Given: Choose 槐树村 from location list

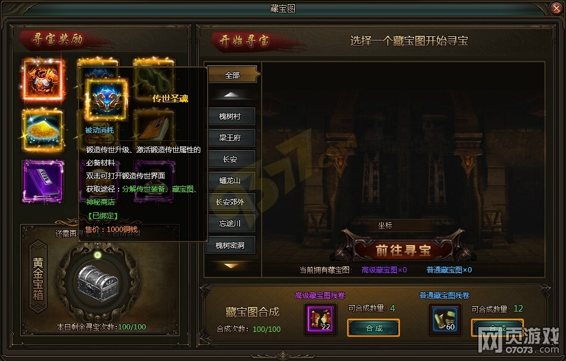Looking at the screenshot, I should pyautogui.click(x=231, y=117).
